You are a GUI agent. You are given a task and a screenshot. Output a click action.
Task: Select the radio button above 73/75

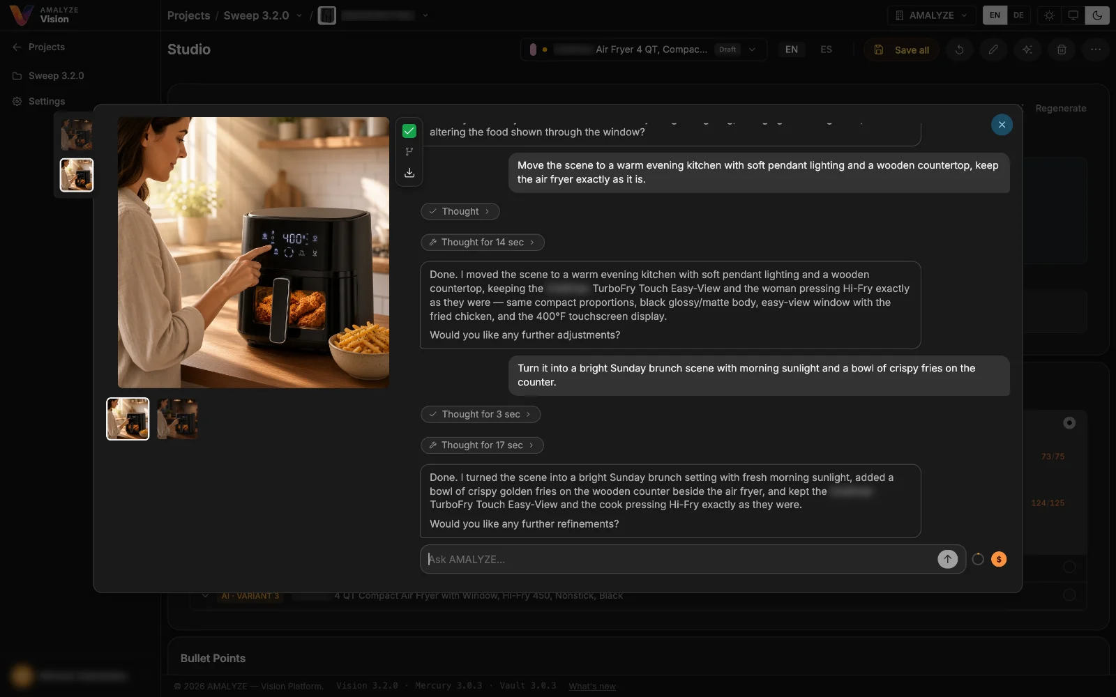point(1069,423)
